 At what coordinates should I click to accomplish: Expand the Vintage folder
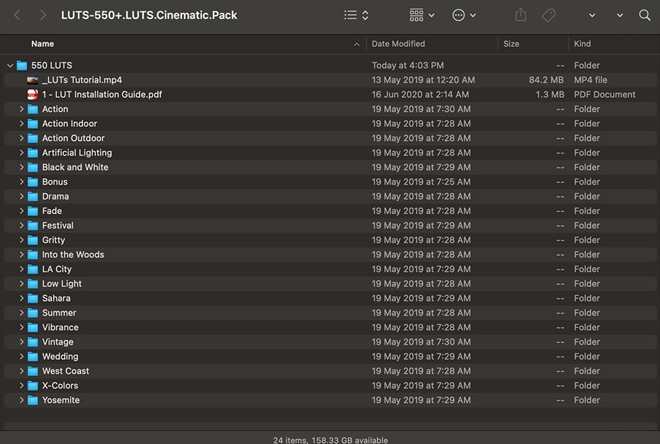pos(21,342)
